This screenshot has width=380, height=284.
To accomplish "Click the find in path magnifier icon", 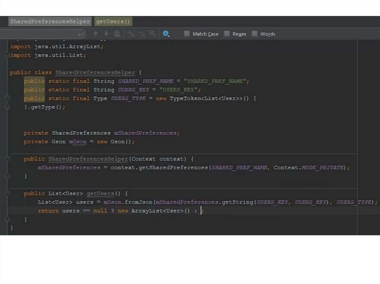I will coord(117,34).
